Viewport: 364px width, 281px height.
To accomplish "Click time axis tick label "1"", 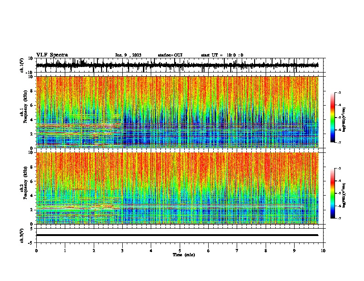I will 65,251.
